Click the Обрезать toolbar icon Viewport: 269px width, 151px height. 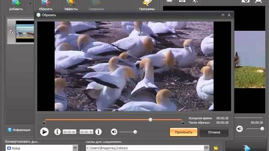pos(45,5)
